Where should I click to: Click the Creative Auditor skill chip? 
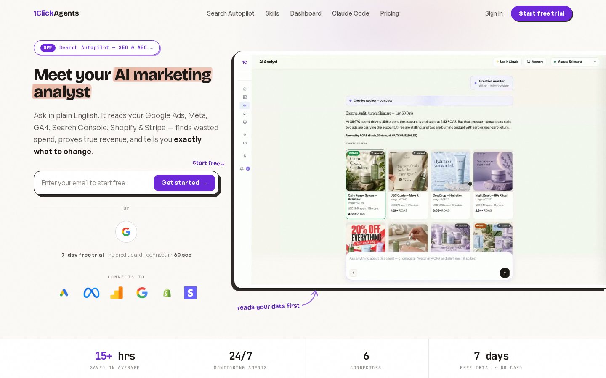[492, 83]
